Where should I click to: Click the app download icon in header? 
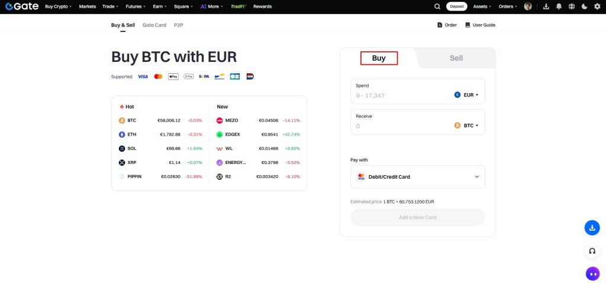click(546, 6)
